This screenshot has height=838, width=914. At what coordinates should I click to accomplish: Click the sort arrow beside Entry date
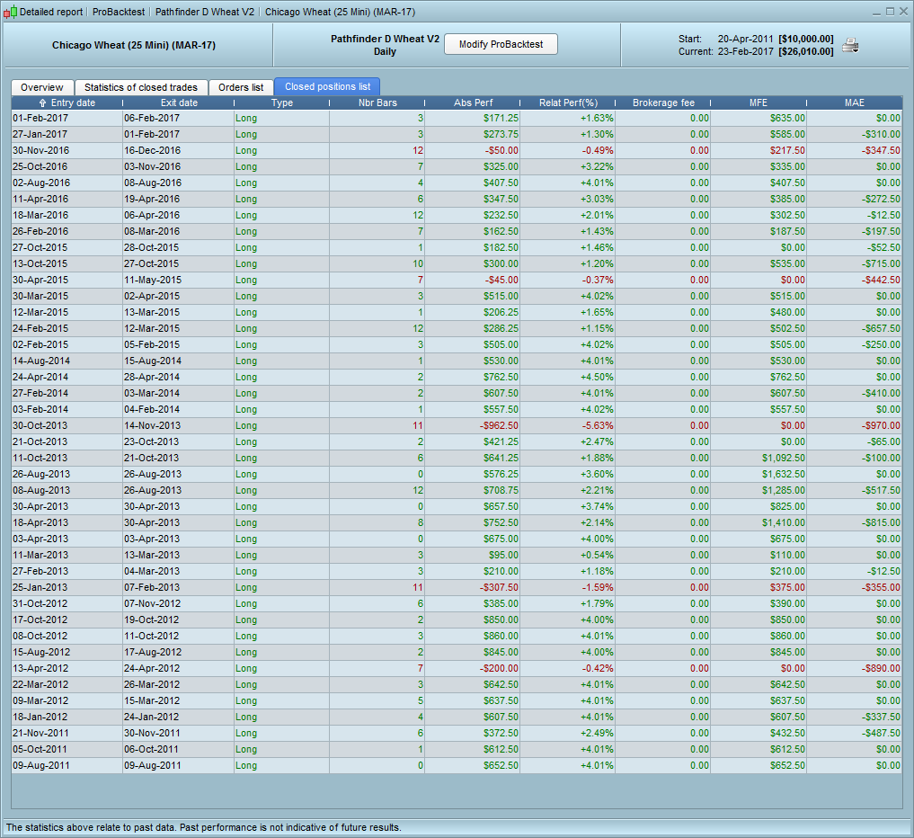pos(42,103)
